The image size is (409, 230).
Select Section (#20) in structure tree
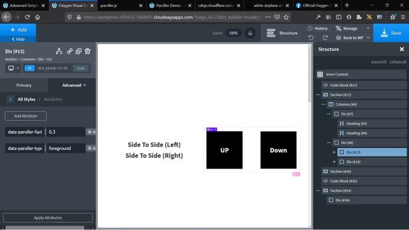[x=364, y=171]
